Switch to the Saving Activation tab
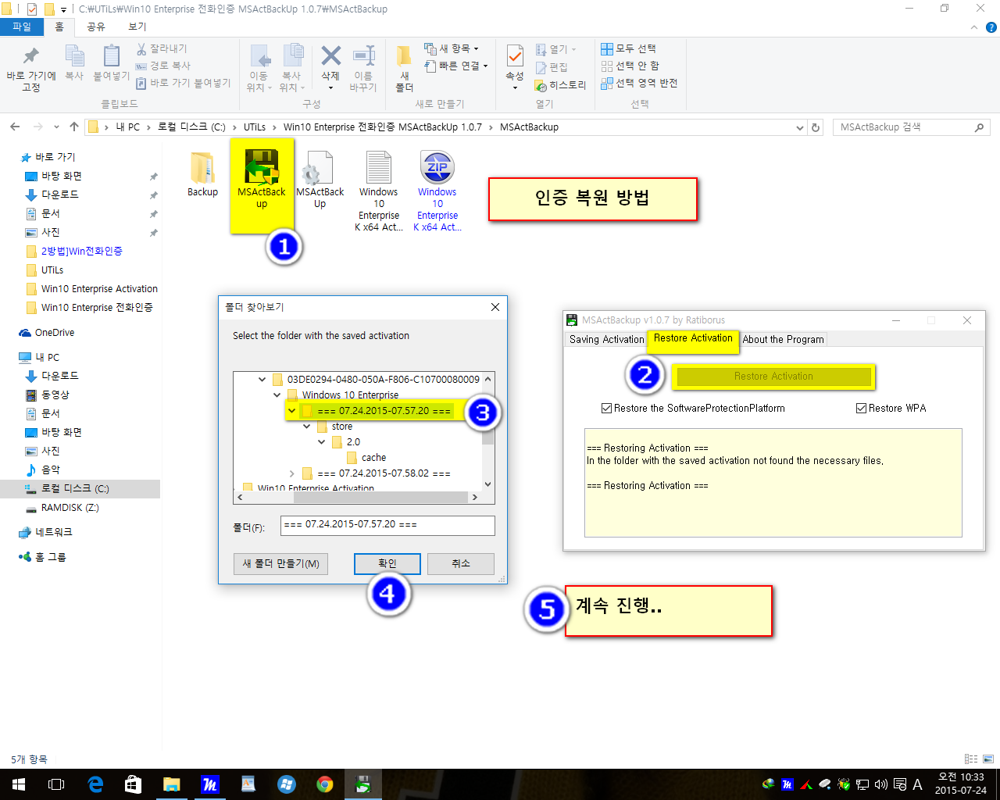This screenshot has height=800, width=1000. [x=606, y=339]
